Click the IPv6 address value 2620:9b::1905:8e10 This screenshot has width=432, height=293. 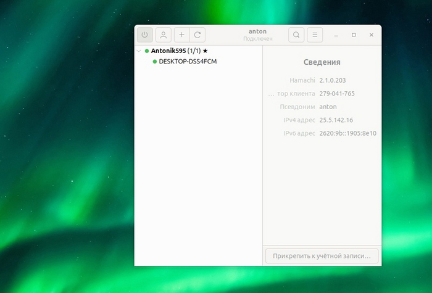pyautogui.click(x=347, y=133)
